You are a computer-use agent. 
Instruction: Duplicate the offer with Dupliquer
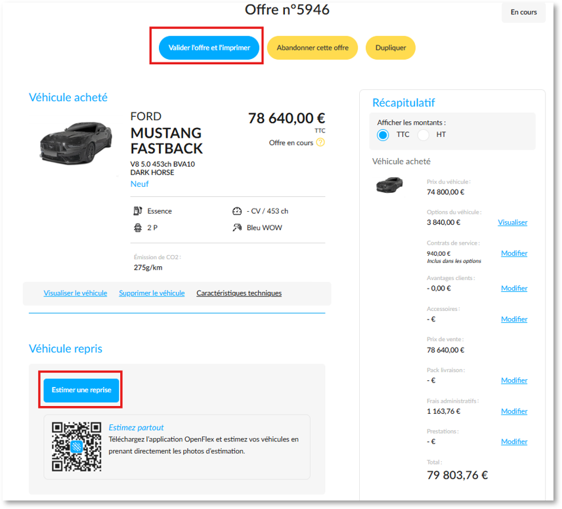click(391, 48)
